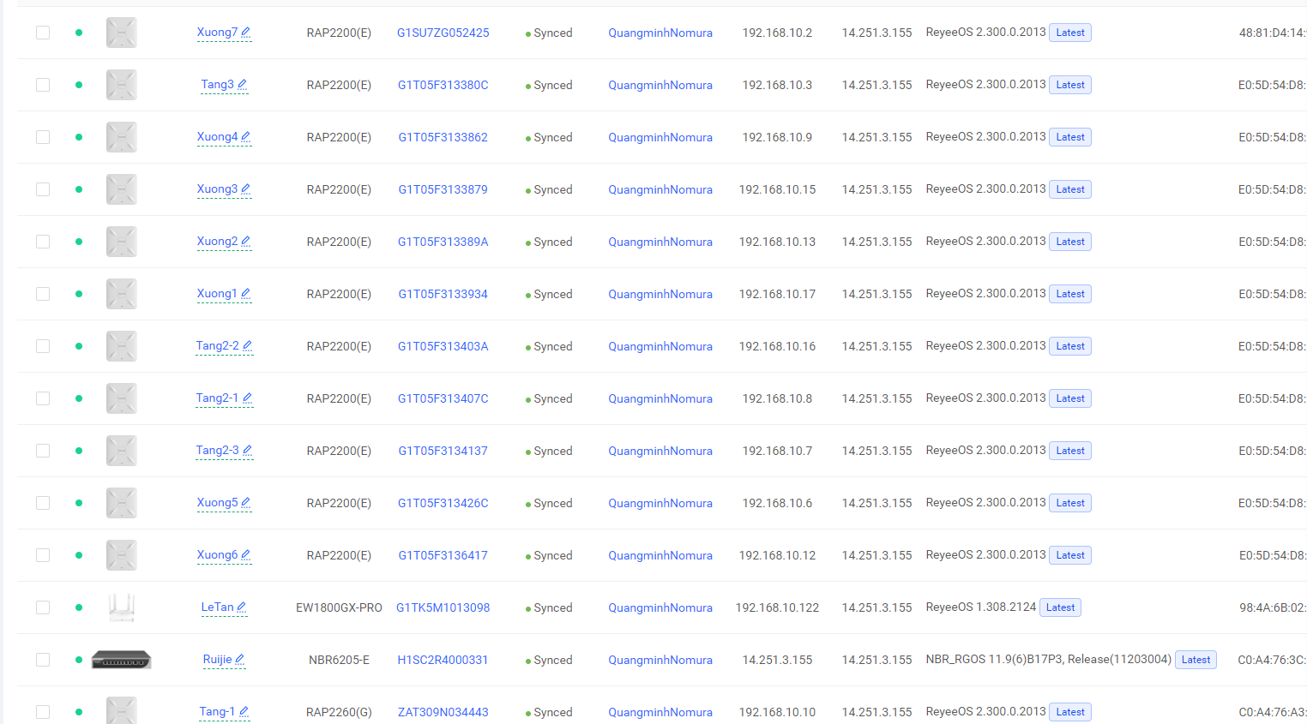This screenshot has height=724, width=1307.
Task: Open the Xuong5 device name link
Action: click(217, 503)
